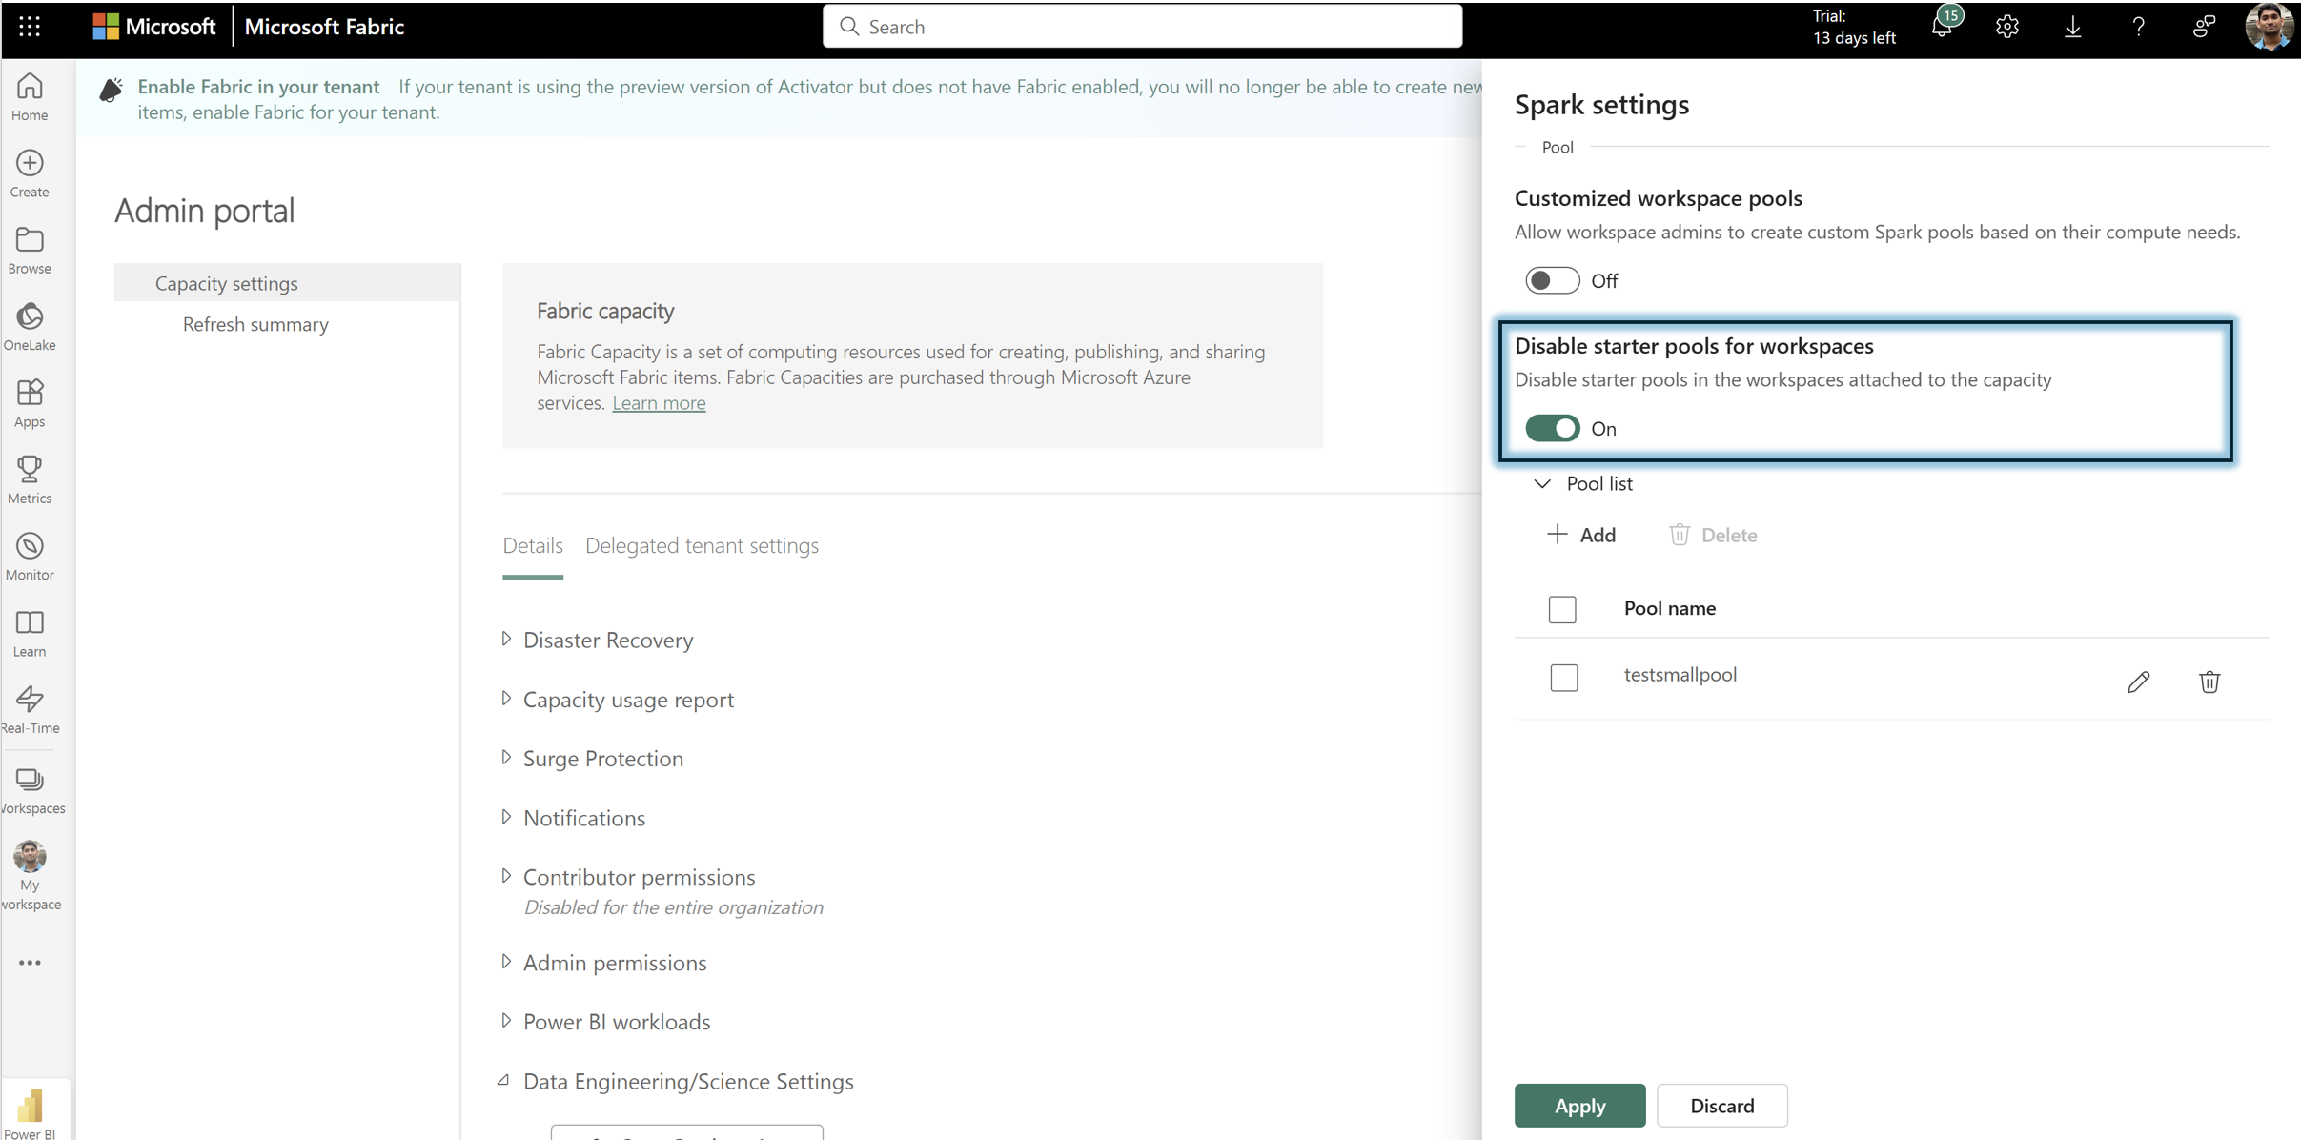Delete testsmallpool using its trash icon

click(2209, 682)
